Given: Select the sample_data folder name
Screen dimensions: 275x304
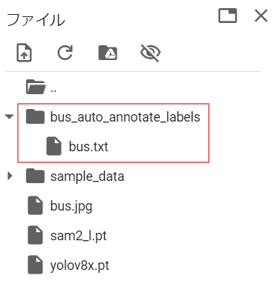Looking at the screenshot, I should 87,176.
